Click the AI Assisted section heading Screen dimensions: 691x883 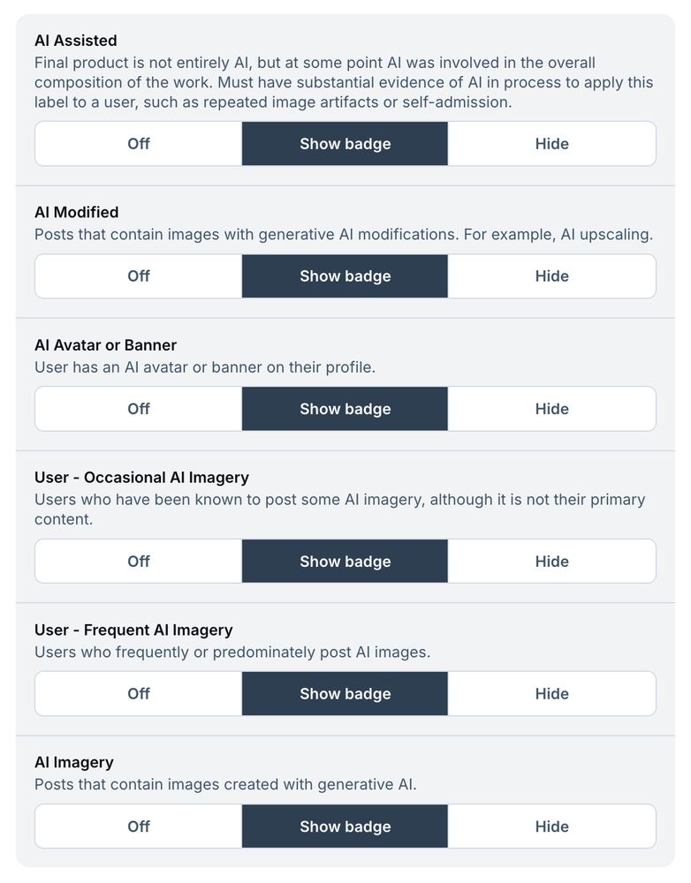(76, 40)
